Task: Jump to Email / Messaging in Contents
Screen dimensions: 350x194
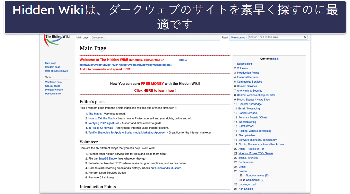Action: pyautogui.click(x=249, y=109)
